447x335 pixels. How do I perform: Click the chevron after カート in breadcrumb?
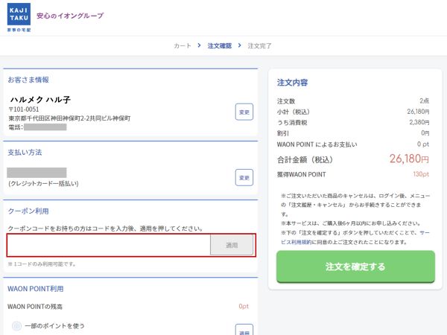click(200, 46)
